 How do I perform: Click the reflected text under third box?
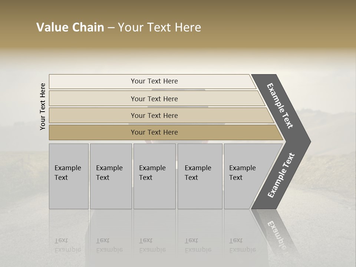click(x=152, y=245)
